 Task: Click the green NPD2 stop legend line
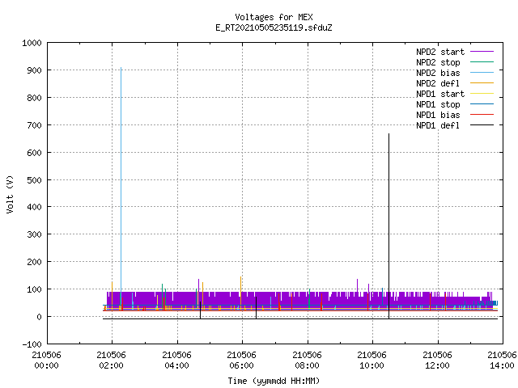point(482,62)
